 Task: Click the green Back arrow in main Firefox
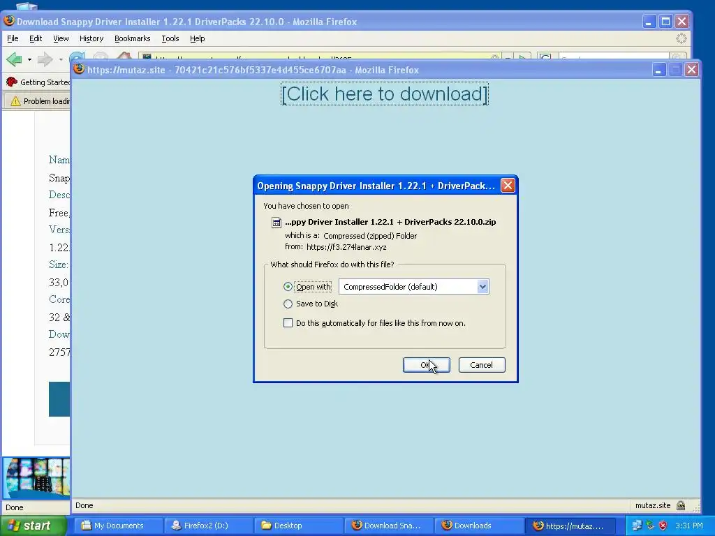[x=15, y=59]
